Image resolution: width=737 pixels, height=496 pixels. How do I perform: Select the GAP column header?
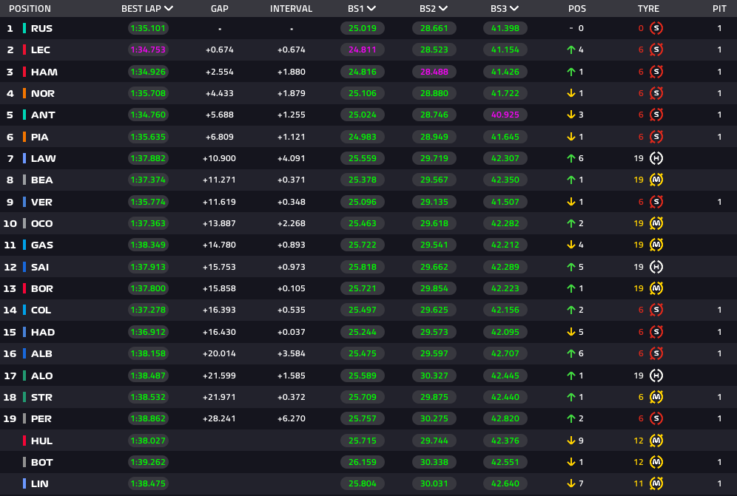coord(219,9)
